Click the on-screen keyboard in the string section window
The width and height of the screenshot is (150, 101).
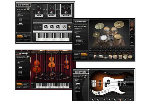52,85
